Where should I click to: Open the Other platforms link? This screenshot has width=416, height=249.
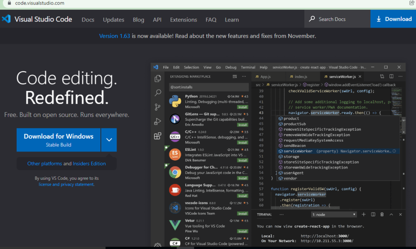click(45, 163)
